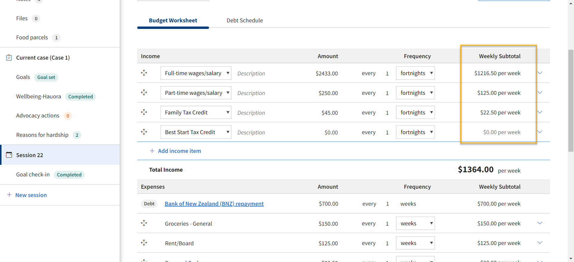Expand the Rent/Board row chevron
This screenshot has height=262, width=574.
[x=540, y=243]
